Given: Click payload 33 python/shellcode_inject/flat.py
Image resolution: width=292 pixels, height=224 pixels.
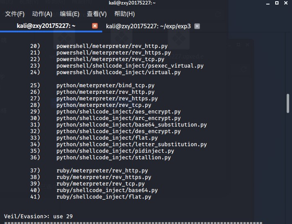Looking at the screenshot, I should click(94, 138).
